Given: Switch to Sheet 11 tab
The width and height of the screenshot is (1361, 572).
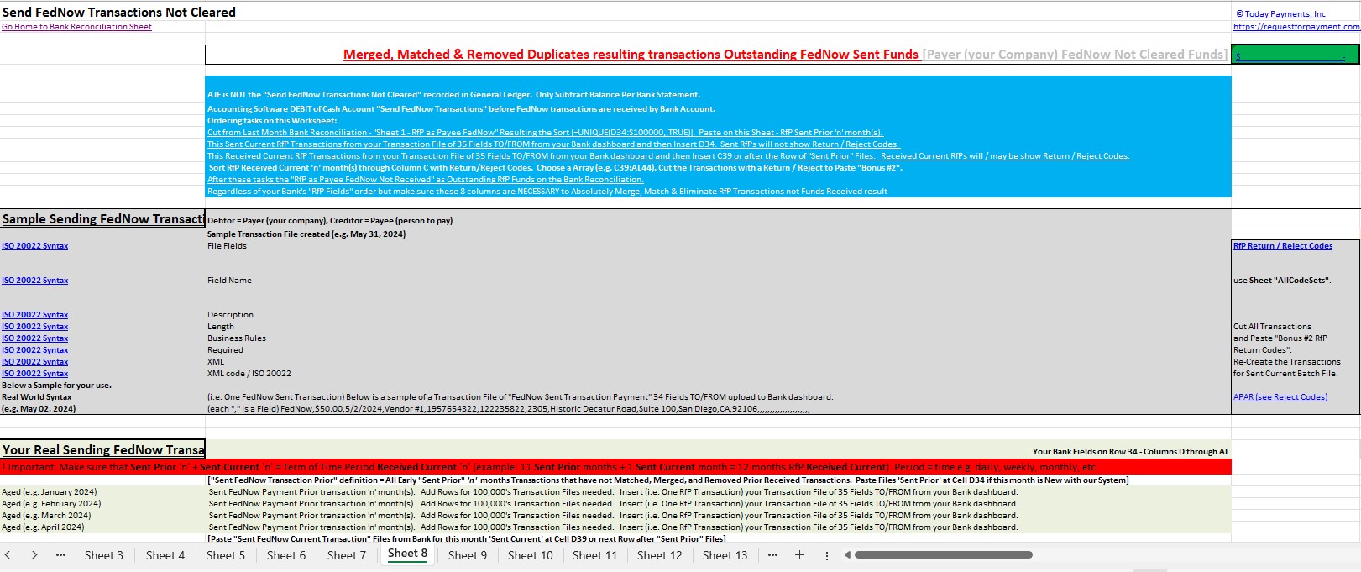Looking at the screenshot, I should pyautogui.click(x=594, y=555).
